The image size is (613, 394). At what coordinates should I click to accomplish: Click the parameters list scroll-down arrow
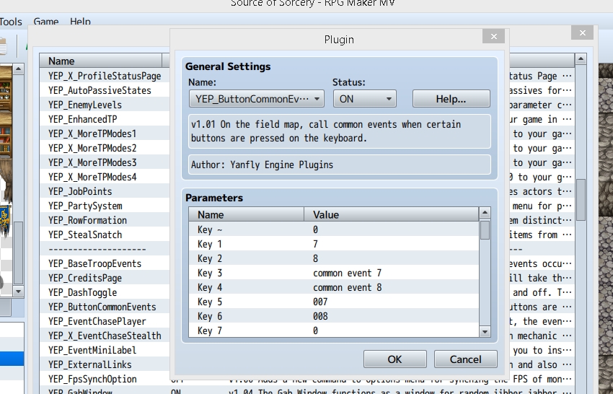[485, 332]
